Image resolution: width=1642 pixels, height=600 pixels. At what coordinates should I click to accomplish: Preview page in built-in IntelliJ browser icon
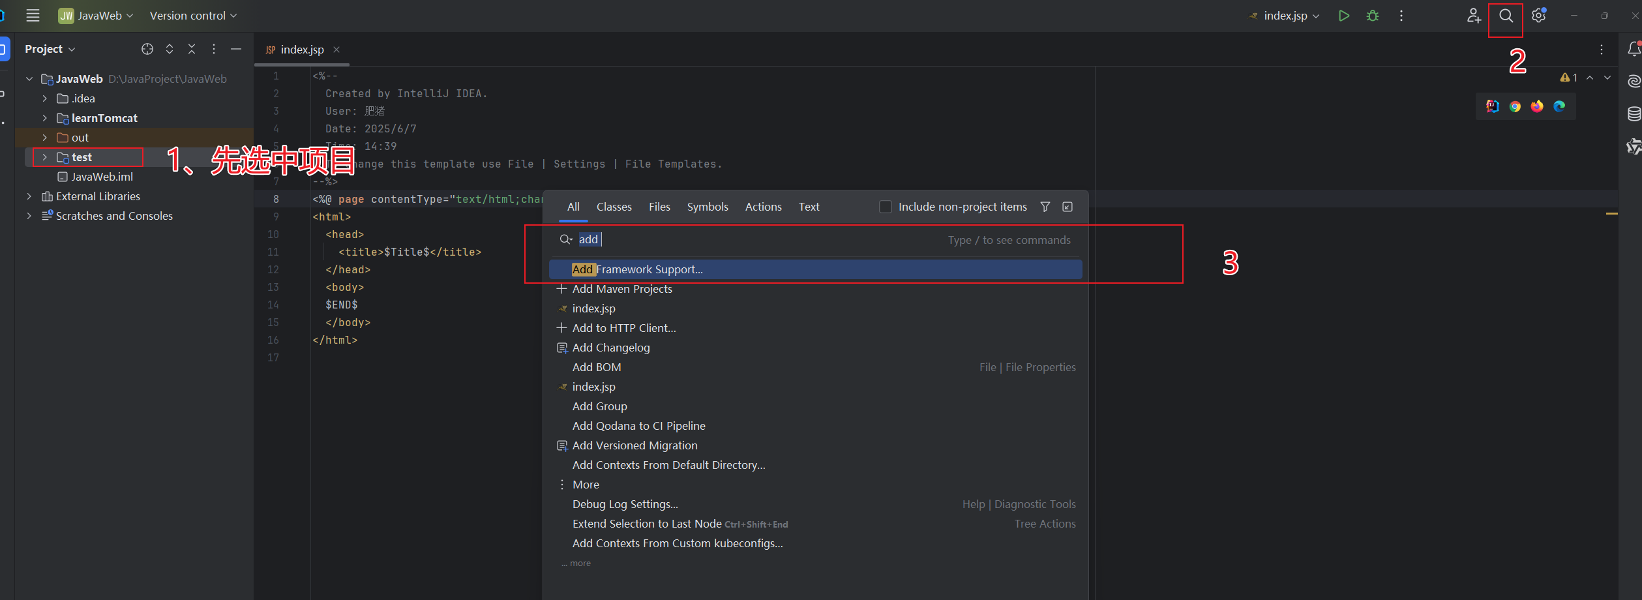(1493, 106)
